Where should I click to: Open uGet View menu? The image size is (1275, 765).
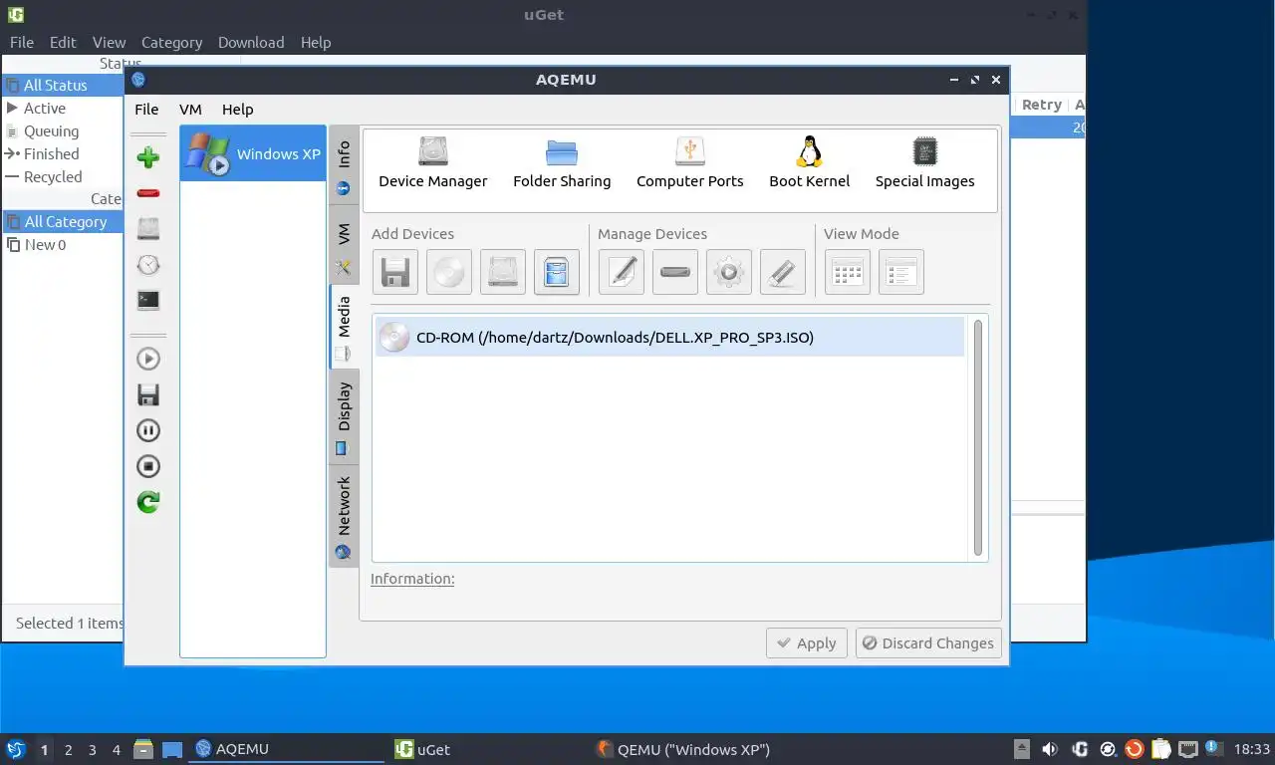pos(110,42)
